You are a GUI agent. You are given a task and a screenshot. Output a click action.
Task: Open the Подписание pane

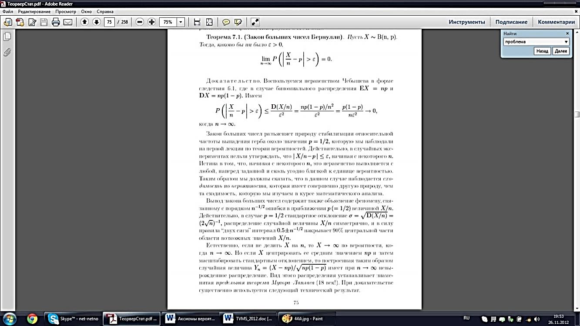click(x=511, y=22)
